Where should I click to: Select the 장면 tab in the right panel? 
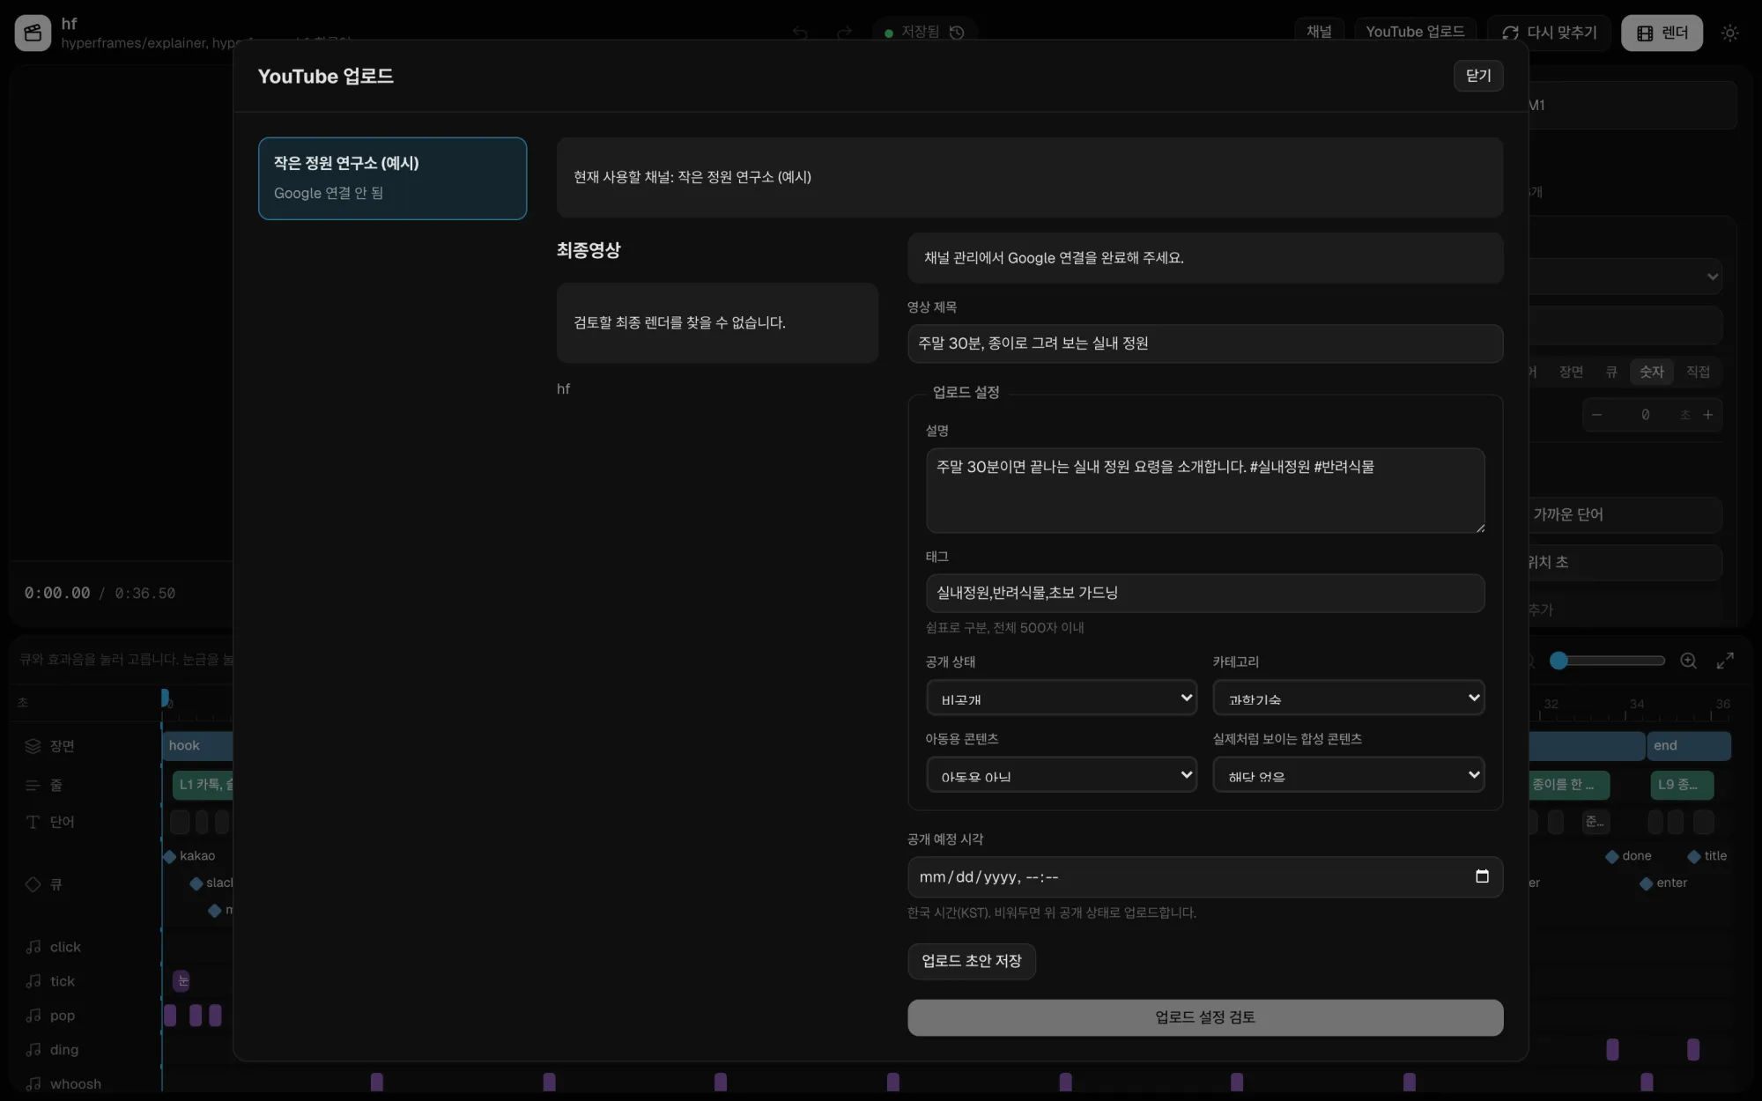(1571, 372)
